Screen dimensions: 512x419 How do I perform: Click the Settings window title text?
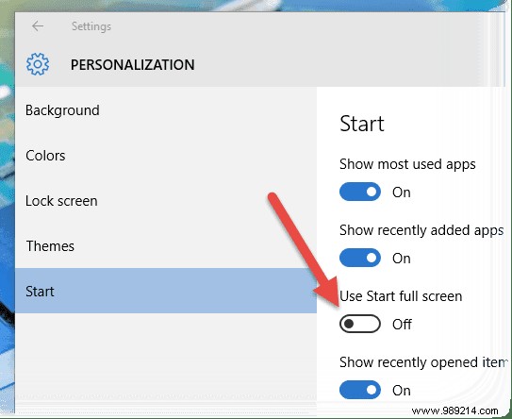coord(91,26)
